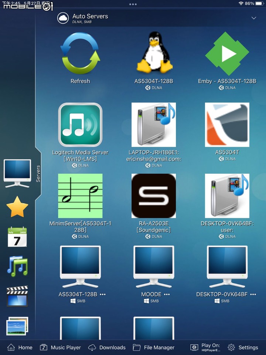Open the Play On: HQPlayer selector
Viewport: 266px width, 355px height.
pos(205,347)
